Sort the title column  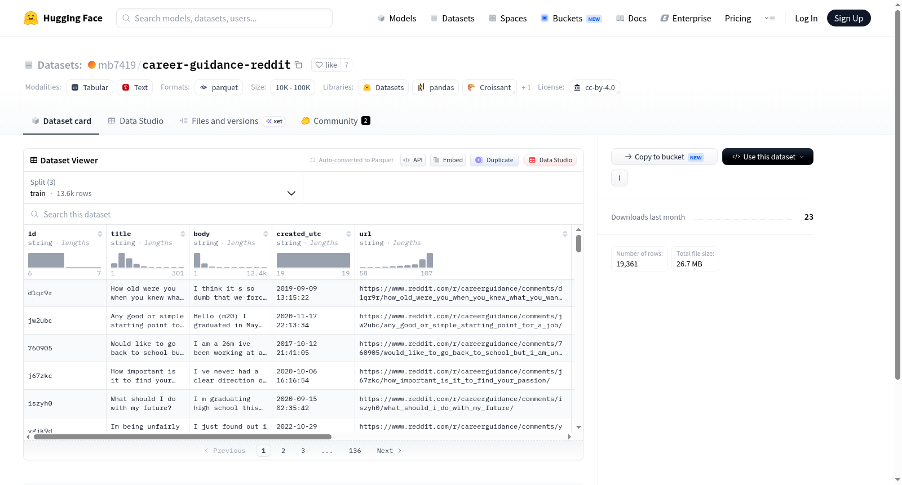point(183,234)
